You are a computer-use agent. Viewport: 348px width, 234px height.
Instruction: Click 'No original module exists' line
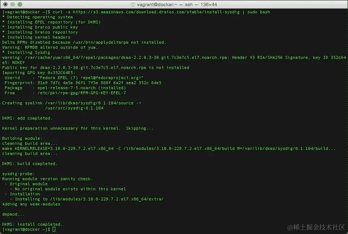[68, 189]
